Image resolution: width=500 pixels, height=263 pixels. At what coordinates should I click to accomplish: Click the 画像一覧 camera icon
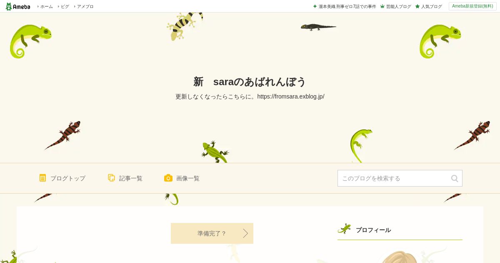[168, 178]
